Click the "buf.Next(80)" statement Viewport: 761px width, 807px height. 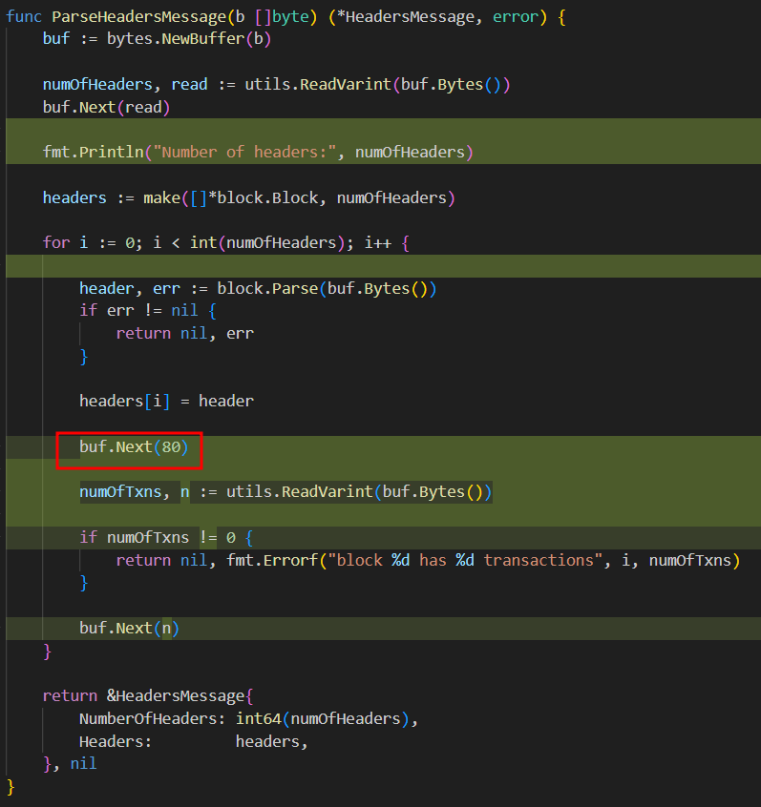[x=134, y=447]
